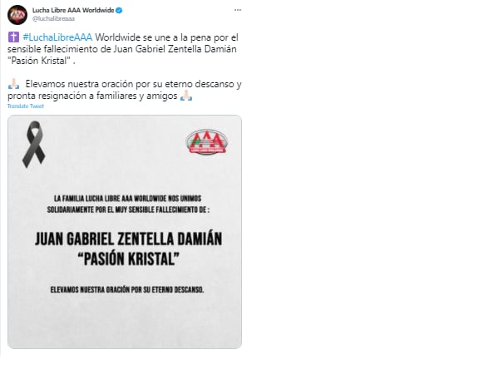The height and width of the screenshot is (389, 493).
Task: Click the black mourning ribbon in image
Action: [x=33, y=145]
